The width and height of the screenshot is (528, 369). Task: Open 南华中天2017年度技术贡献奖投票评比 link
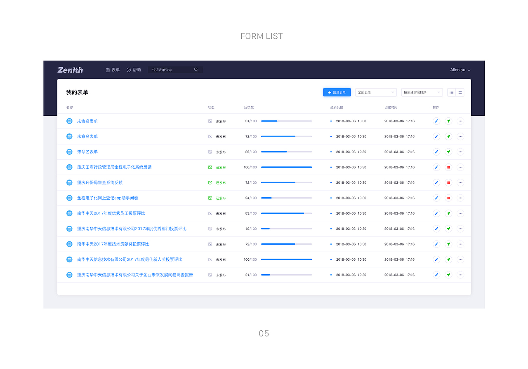click(x=113, y=244)
